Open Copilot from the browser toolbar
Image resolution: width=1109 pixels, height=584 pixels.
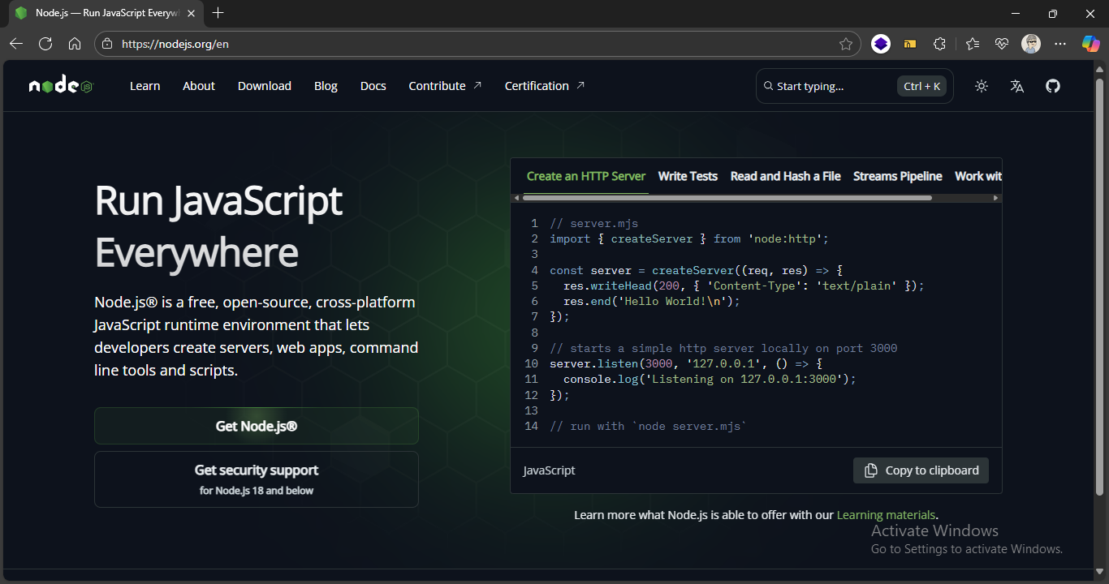click(x=1090, y=44)
